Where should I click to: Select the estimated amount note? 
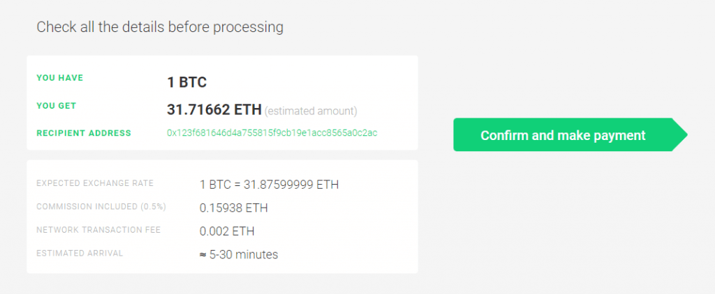[x=311, y=111]
